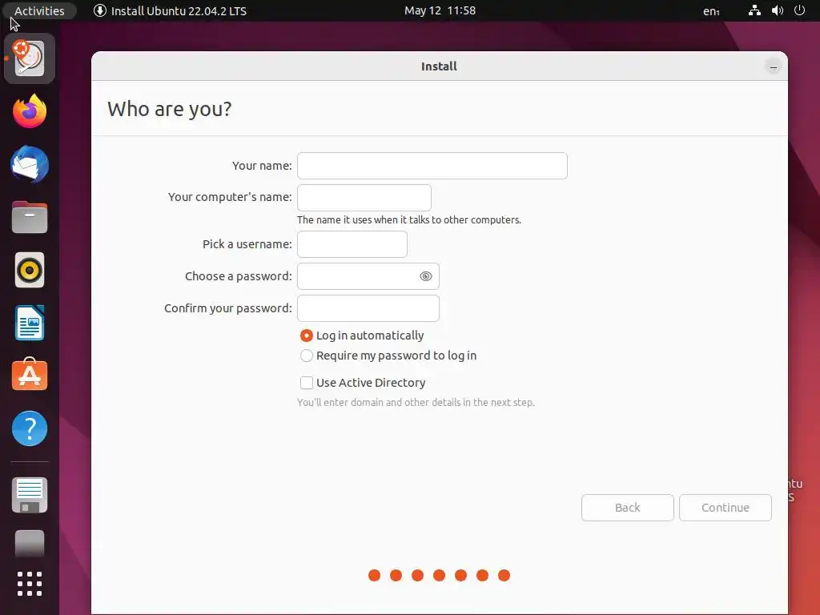Open the Ubuntu installer icon in dock
Screen dimensions: 820x615
click(x=30, y=58)
